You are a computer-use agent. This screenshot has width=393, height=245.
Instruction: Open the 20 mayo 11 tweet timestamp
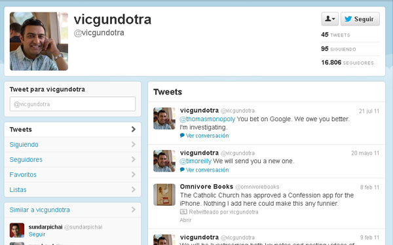pyautogui.click(x=365, y=153)
